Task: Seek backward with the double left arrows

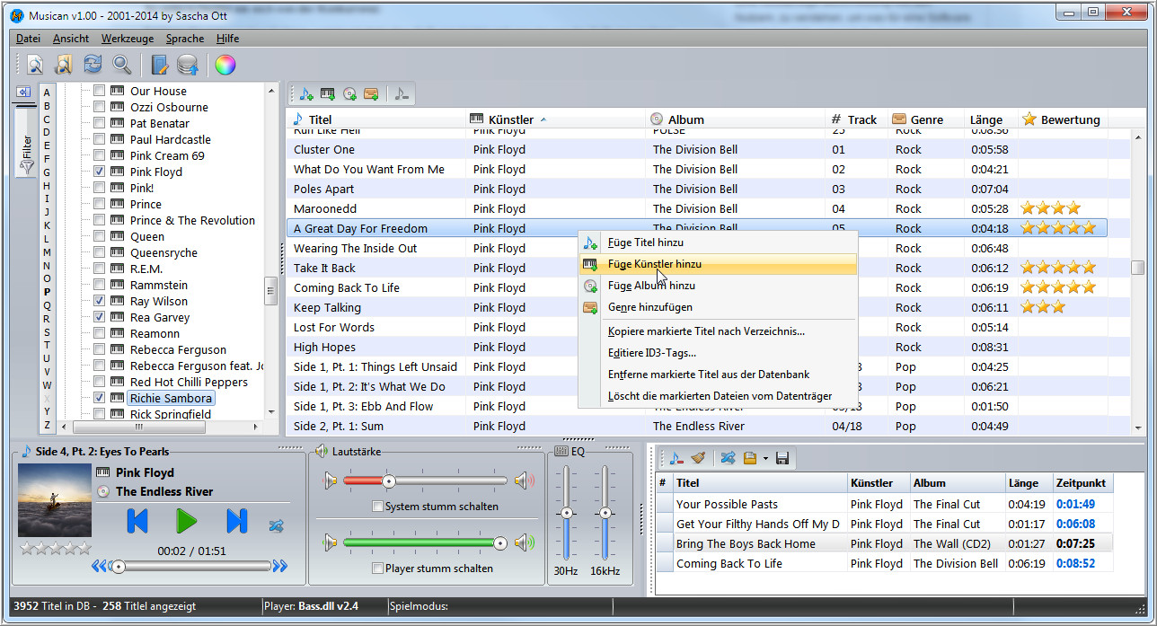Action: coord(99,566)
